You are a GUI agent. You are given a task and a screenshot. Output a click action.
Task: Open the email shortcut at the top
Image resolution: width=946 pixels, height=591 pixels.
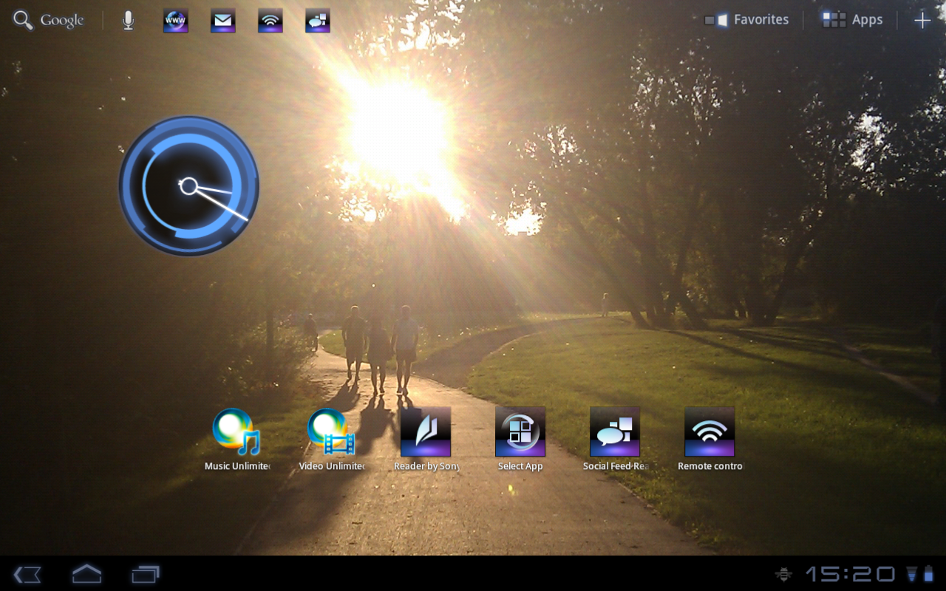coord(222,20)
